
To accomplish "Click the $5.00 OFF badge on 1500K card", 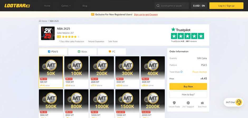I will (121, 112).
